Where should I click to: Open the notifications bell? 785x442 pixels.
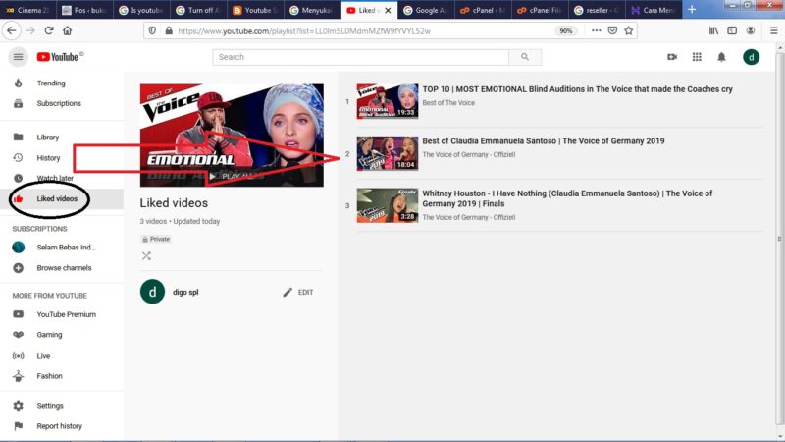tap(721, 57)
